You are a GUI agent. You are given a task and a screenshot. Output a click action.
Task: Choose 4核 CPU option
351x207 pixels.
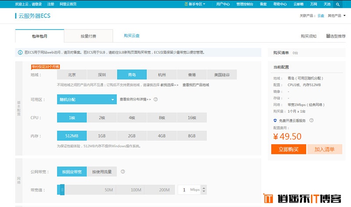(132, 117)
